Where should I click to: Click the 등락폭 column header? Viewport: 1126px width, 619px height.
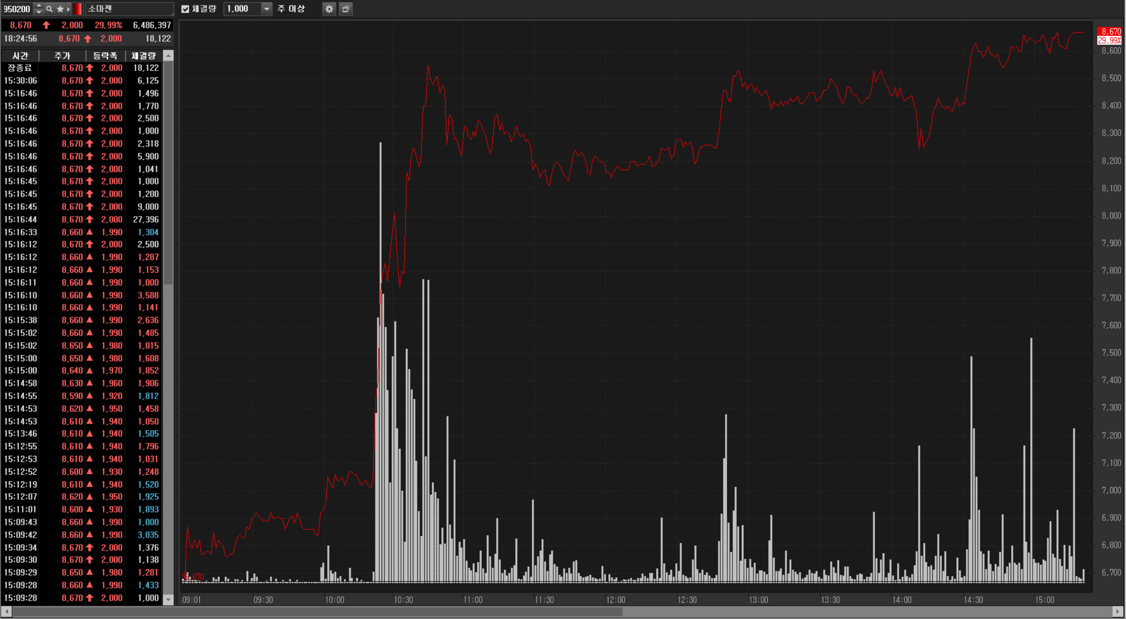coord(105,56)
